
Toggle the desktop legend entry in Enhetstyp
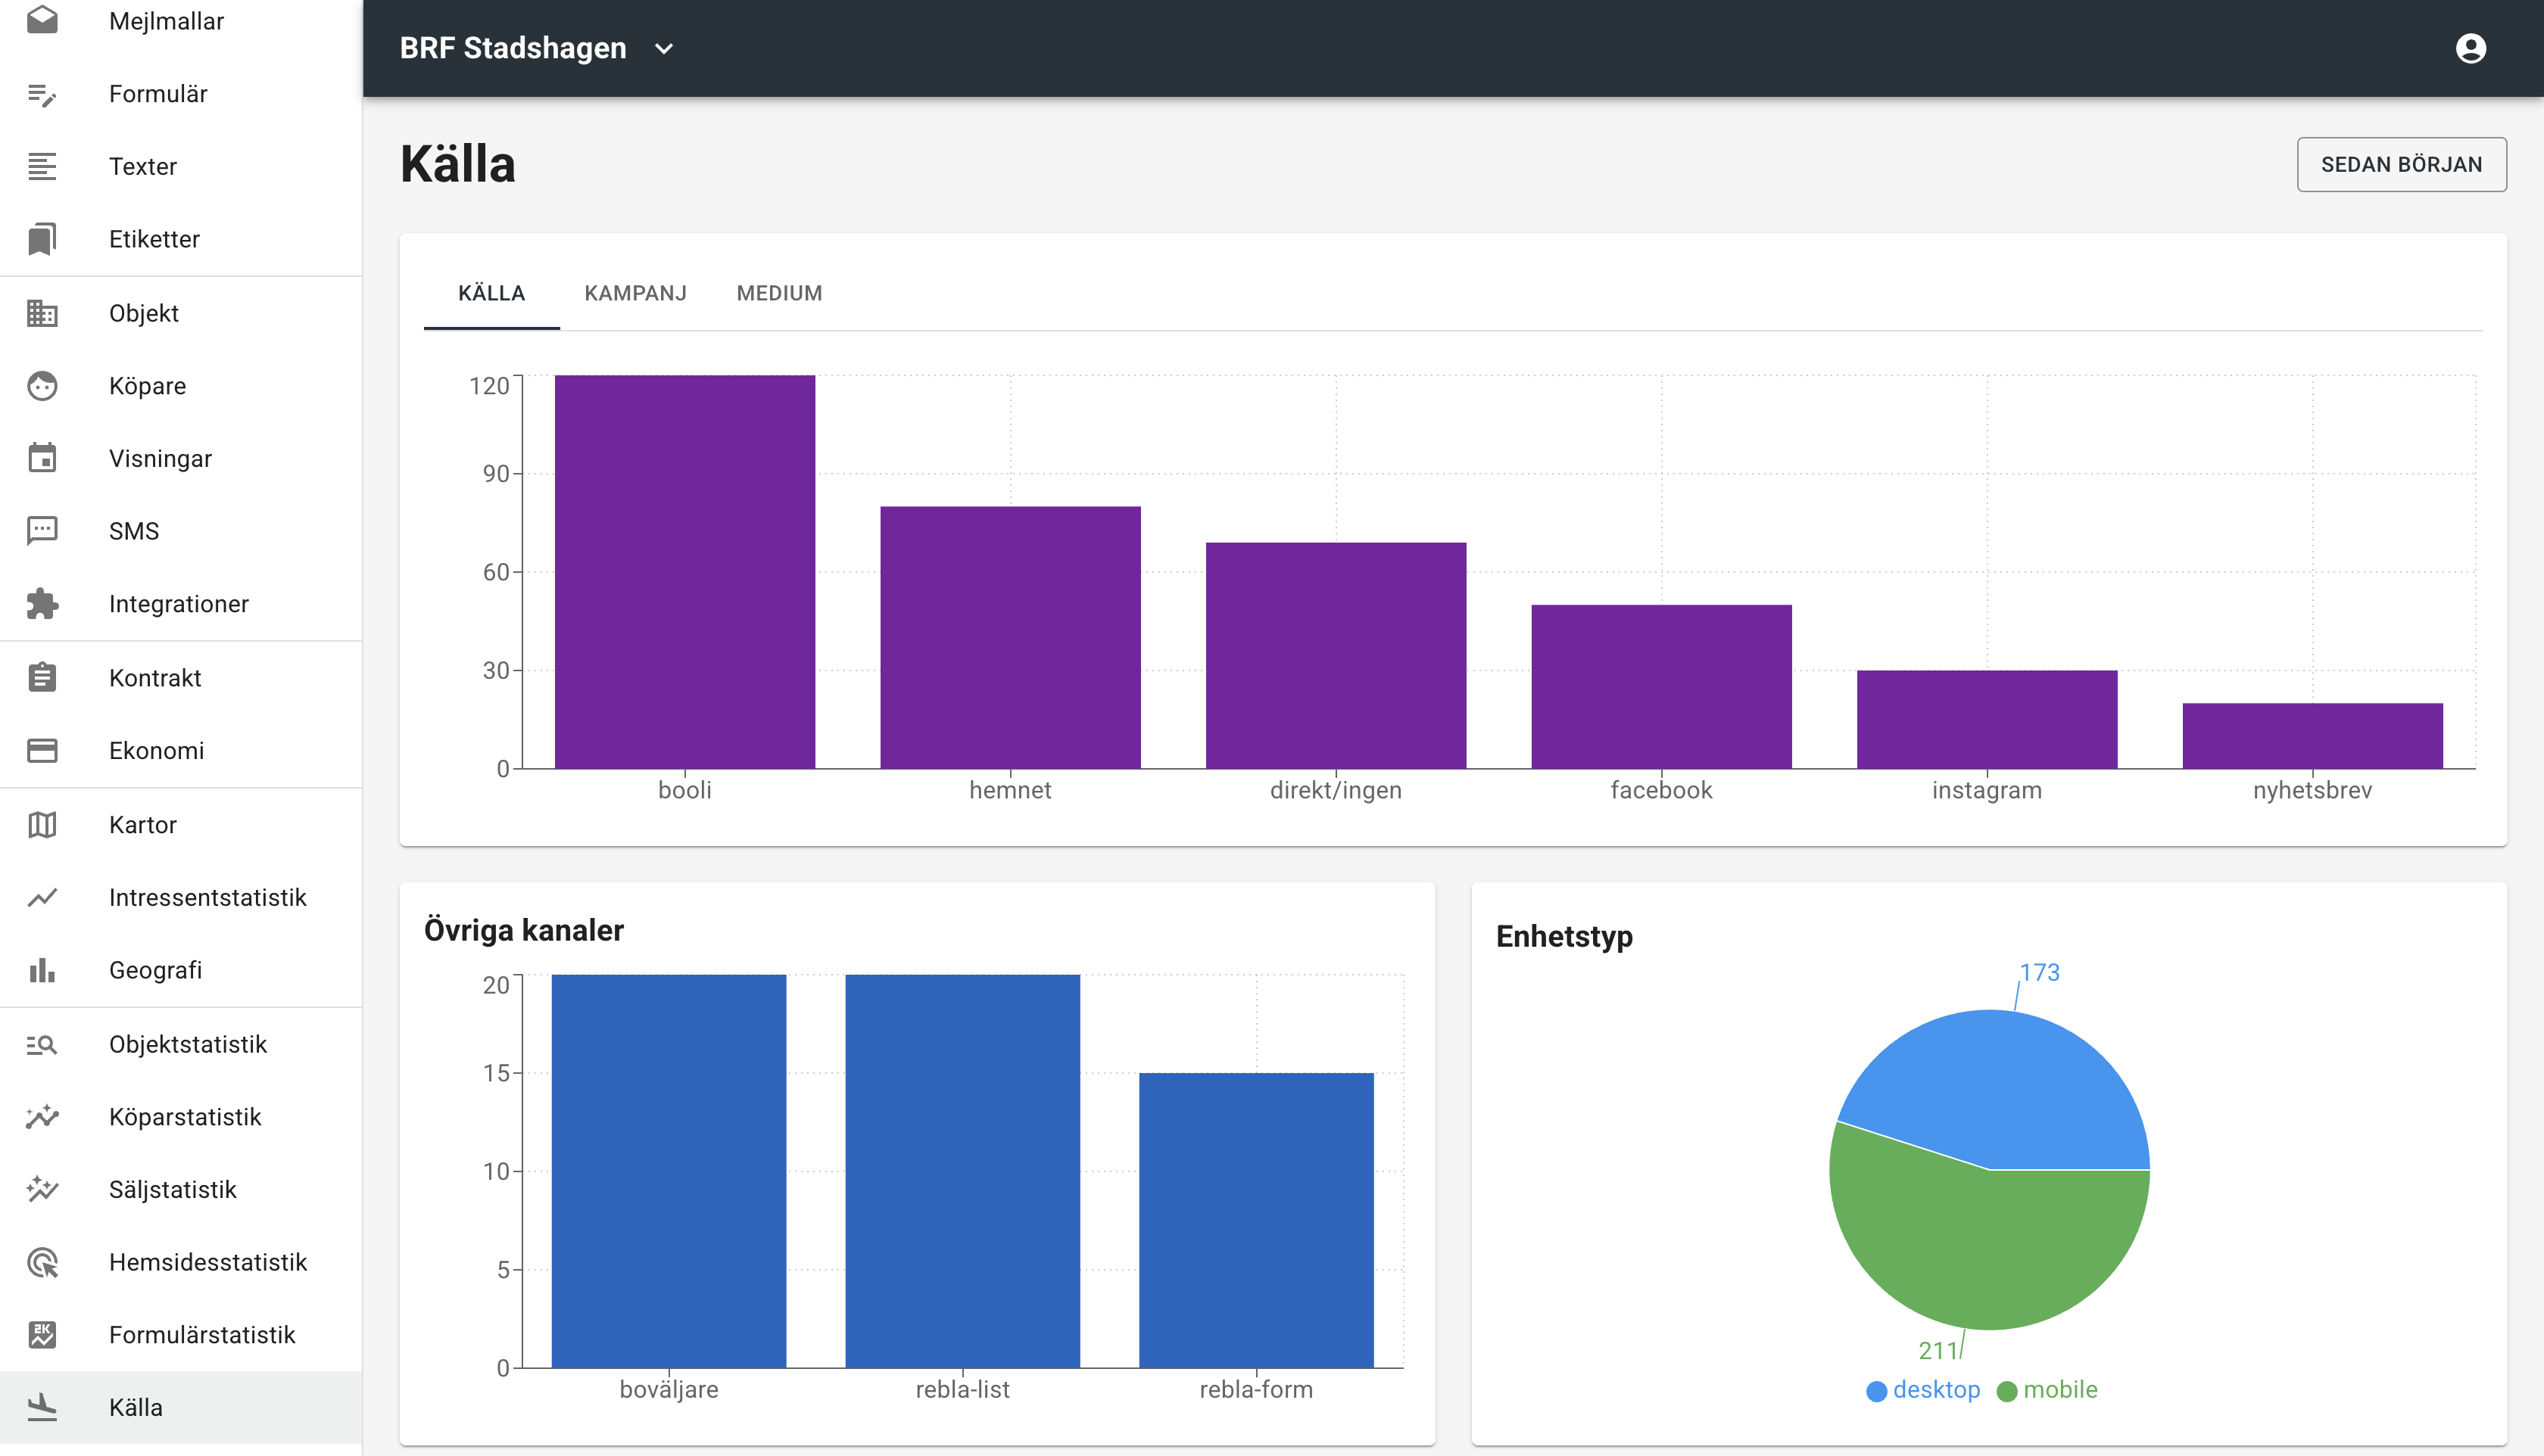tap(1922, 1390)
